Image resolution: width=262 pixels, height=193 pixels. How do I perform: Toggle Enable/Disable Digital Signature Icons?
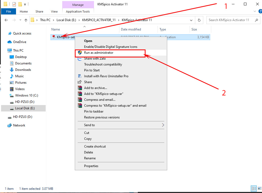click(111, 47)
